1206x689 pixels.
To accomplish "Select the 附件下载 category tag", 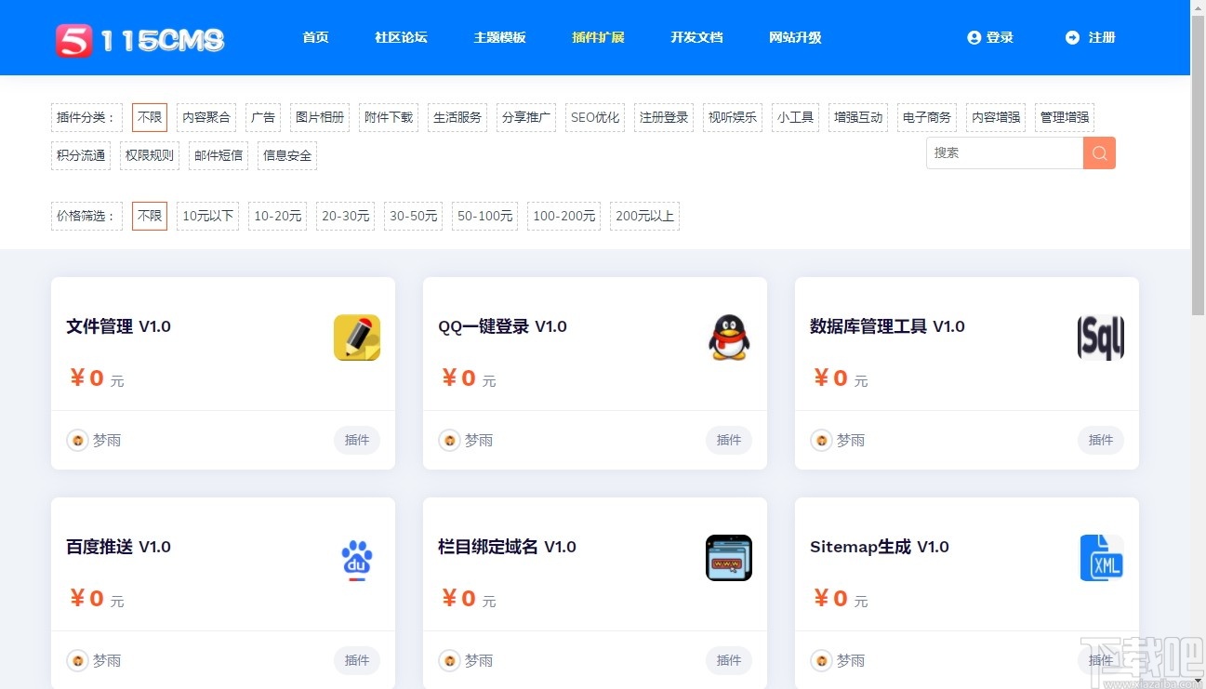I will [x=389, y=117].
